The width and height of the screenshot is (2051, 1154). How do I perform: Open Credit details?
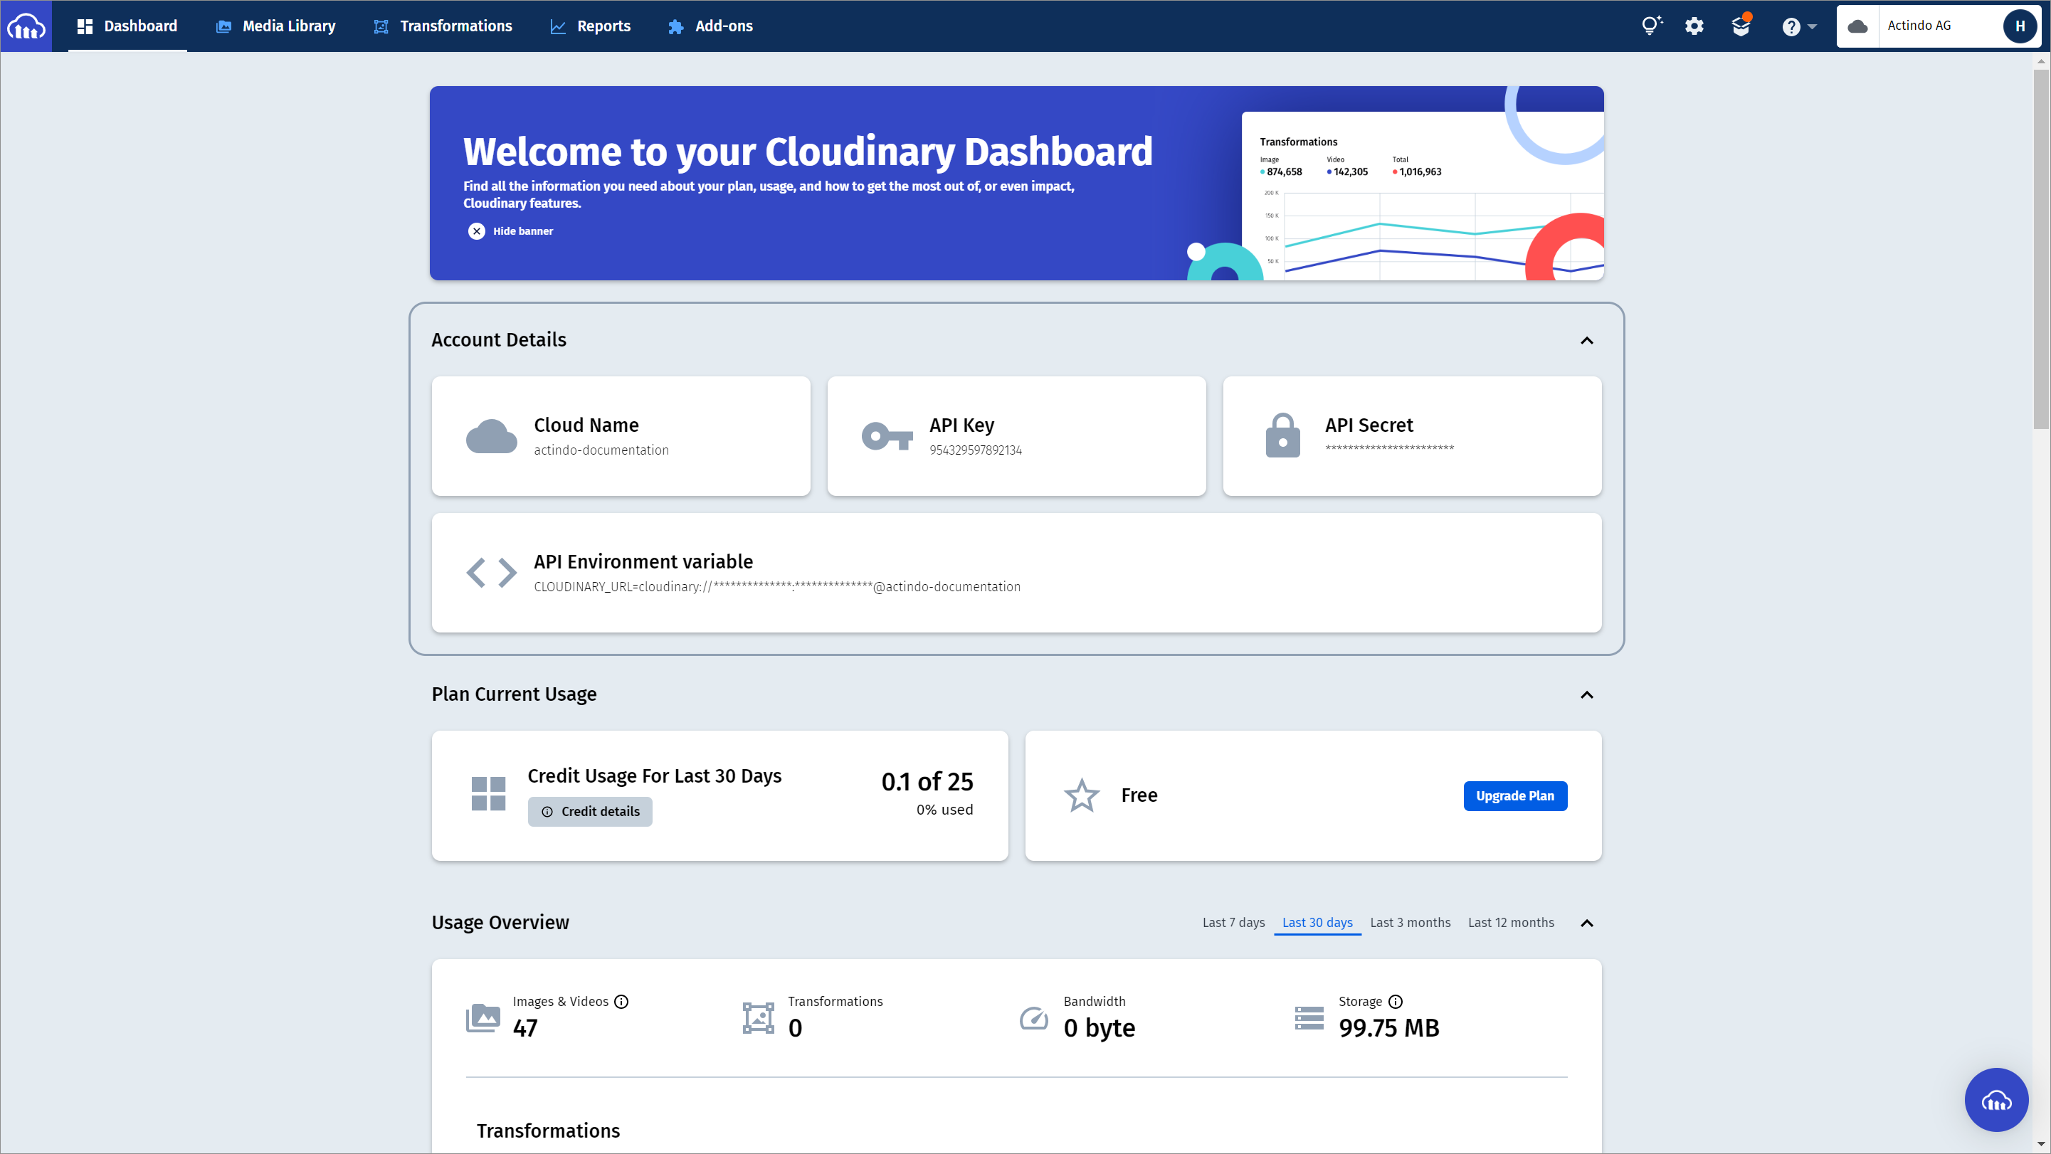(x=590, y=812)
